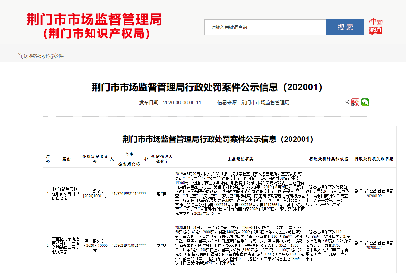Click the 信息来源 source text

253,103
